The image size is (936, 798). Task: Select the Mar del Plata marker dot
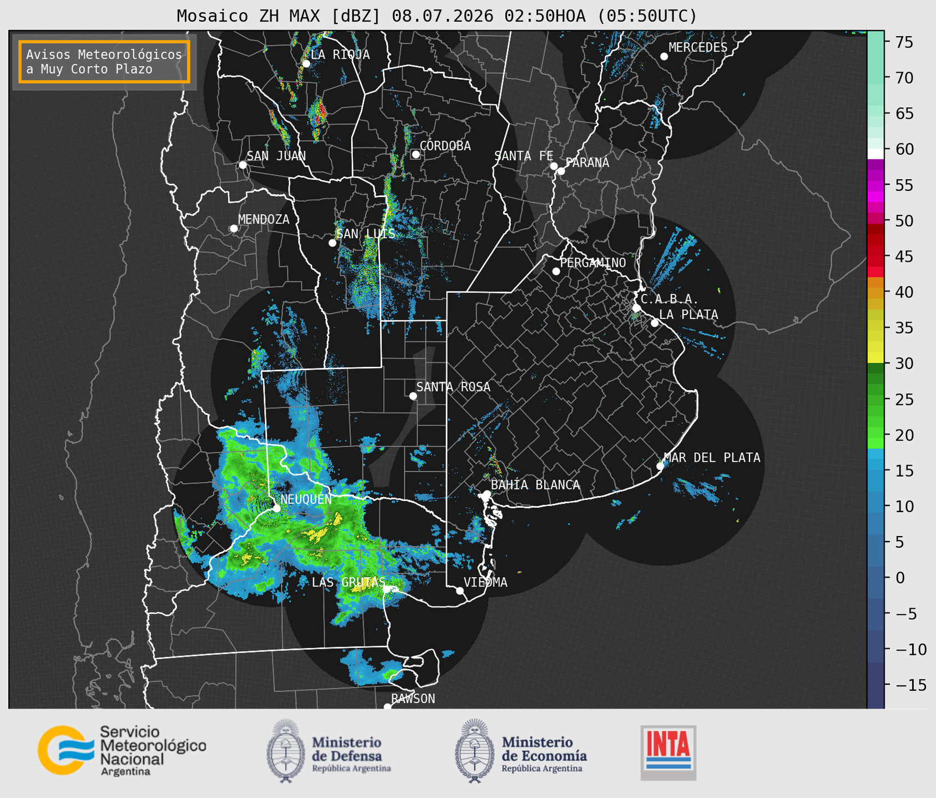pos(660,466)
